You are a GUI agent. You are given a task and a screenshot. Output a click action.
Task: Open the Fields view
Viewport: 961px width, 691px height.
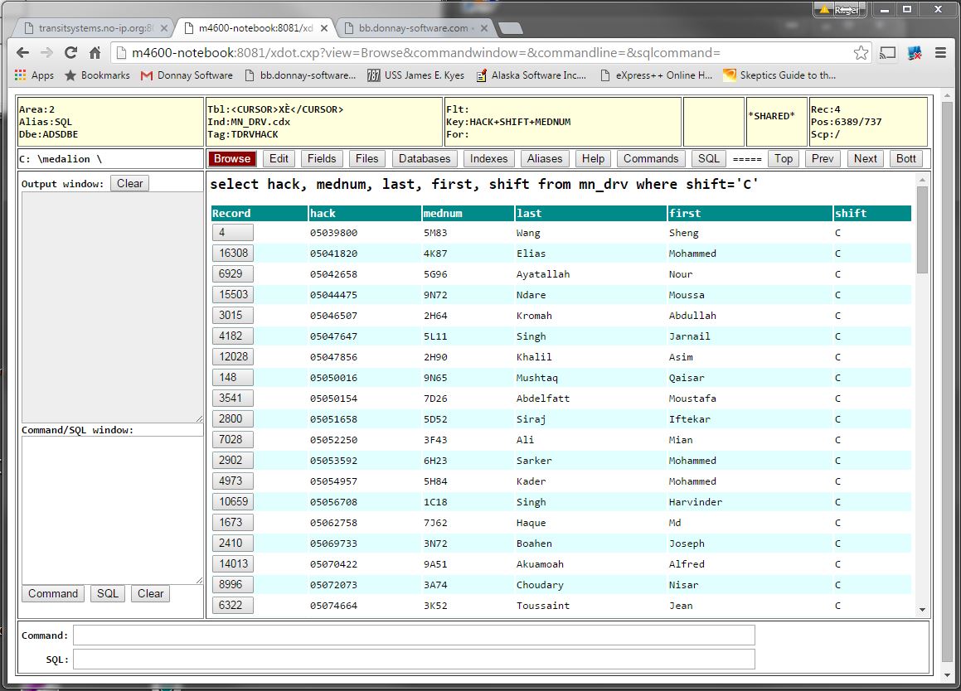click(322, 158)
